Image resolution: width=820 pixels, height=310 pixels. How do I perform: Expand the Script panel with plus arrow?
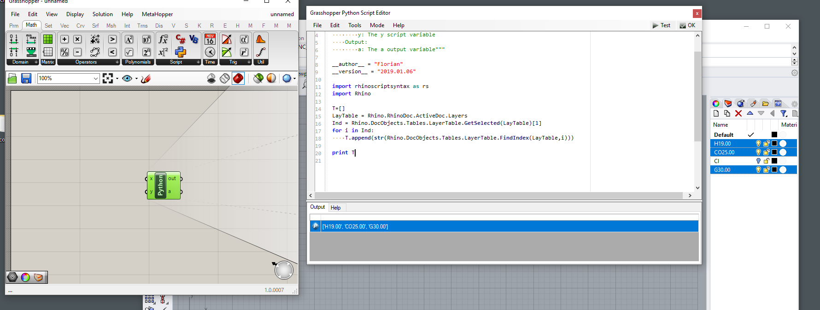point(198,62)
